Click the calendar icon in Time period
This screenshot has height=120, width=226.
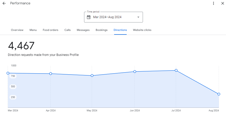click(89, 17)
